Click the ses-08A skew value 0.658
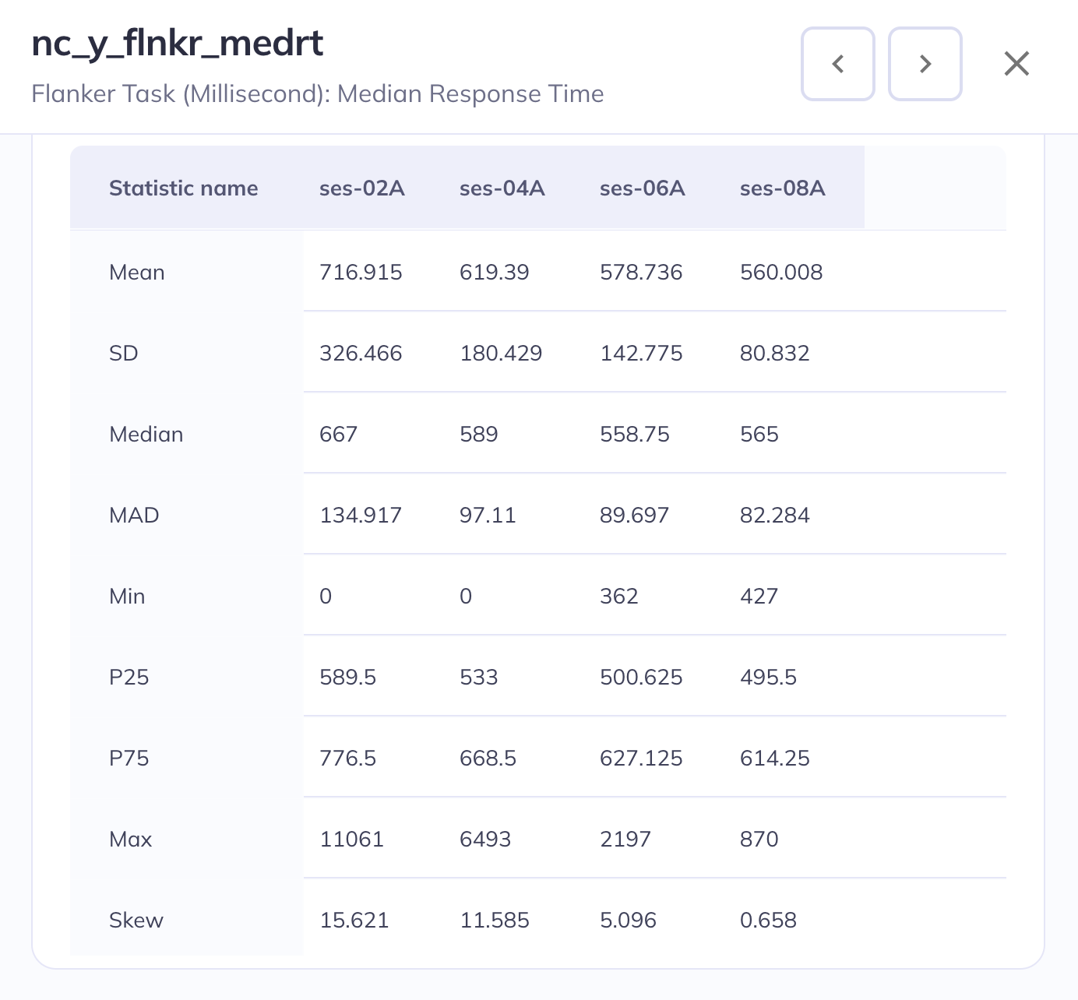1078x1000 pixels. click(768, 920)
